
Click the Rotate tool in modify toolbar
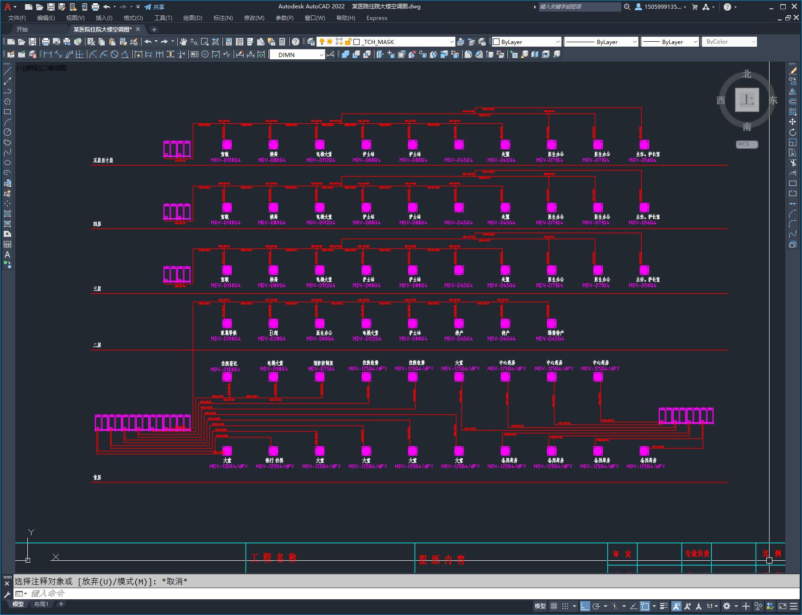793,132
